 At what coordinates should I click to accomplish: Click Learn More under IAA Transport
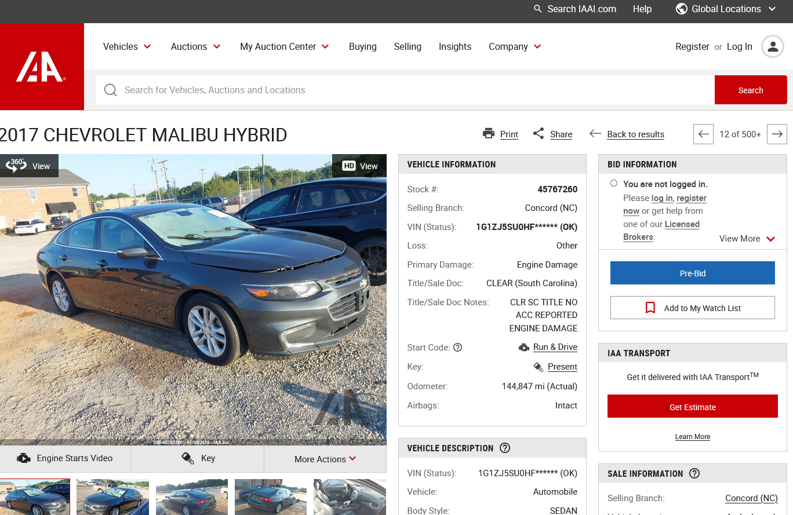pos(693,437)
